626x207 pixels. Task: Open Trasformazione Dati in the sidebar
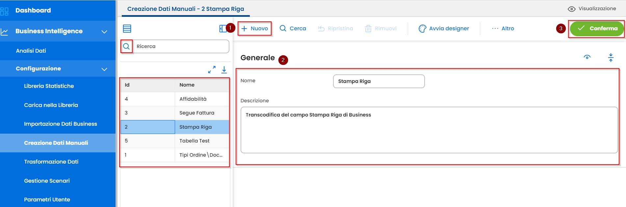coord(51,162)
